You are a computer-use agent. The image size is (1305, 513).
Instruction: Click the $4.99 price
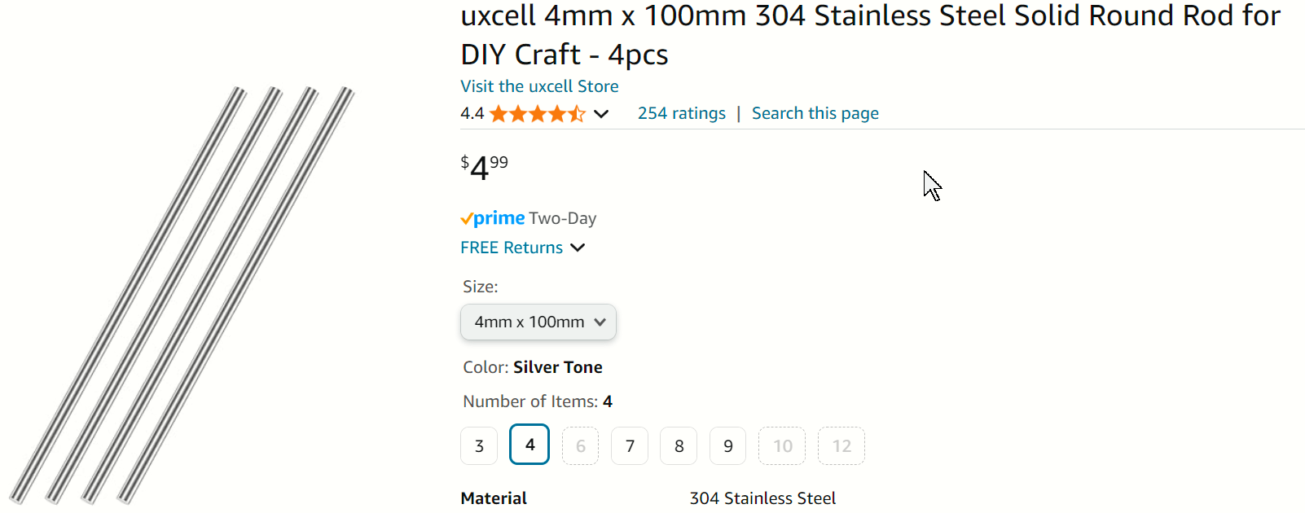[485, 167]
